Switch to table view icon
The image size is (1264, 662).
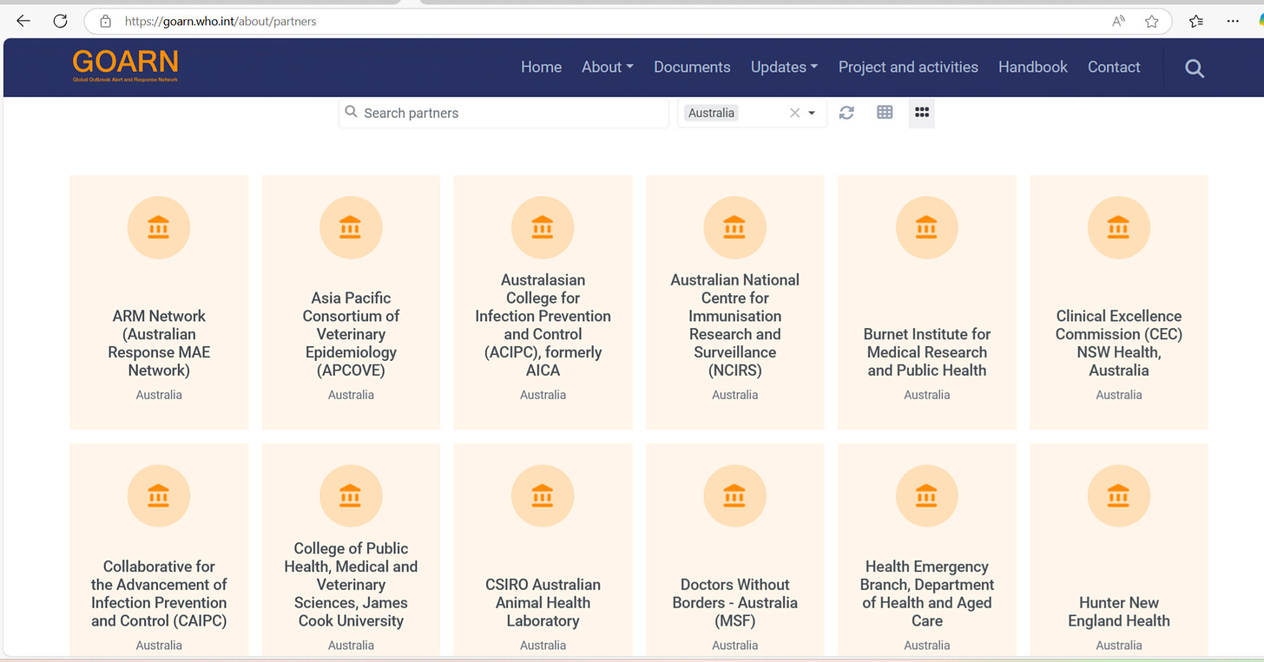pyautogui.click(x=885, y=113)
